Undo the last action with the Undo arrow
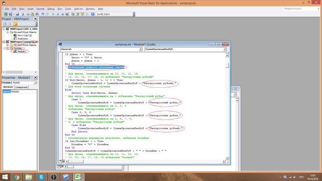Image resolution: width=322 pixels, height=181 pixels. [x=43, y=14]
